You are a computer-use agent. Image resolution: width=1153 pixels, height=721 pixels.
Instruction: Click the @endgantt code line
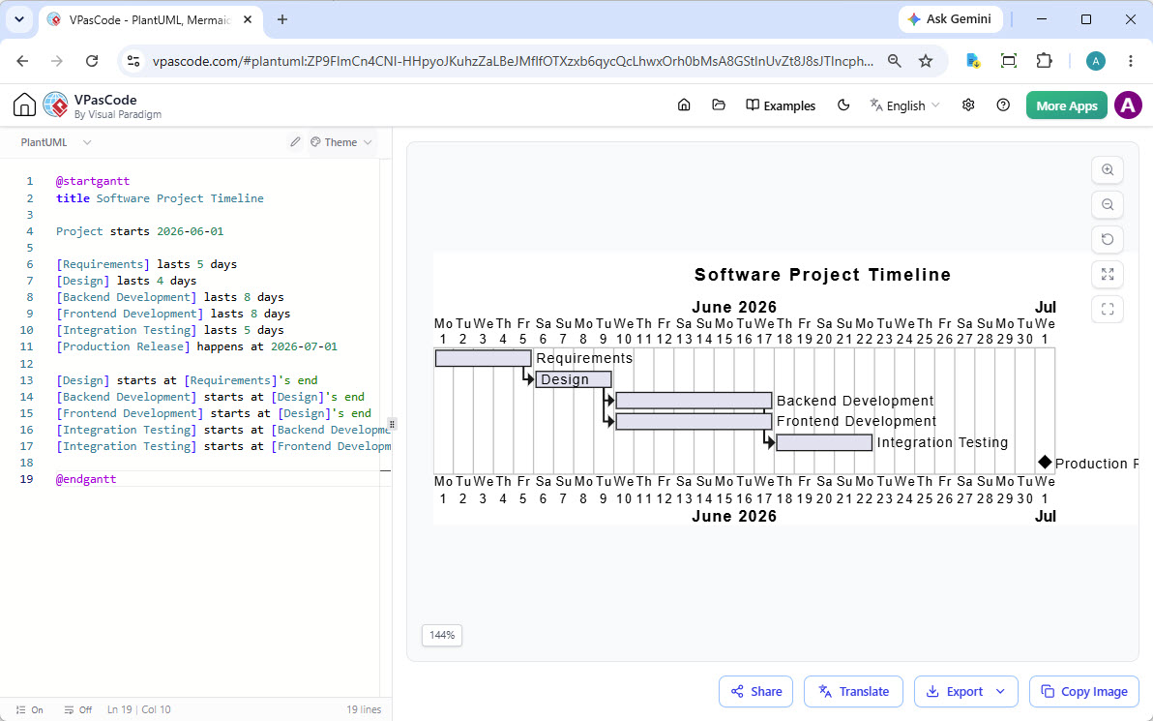coord(86,479)
